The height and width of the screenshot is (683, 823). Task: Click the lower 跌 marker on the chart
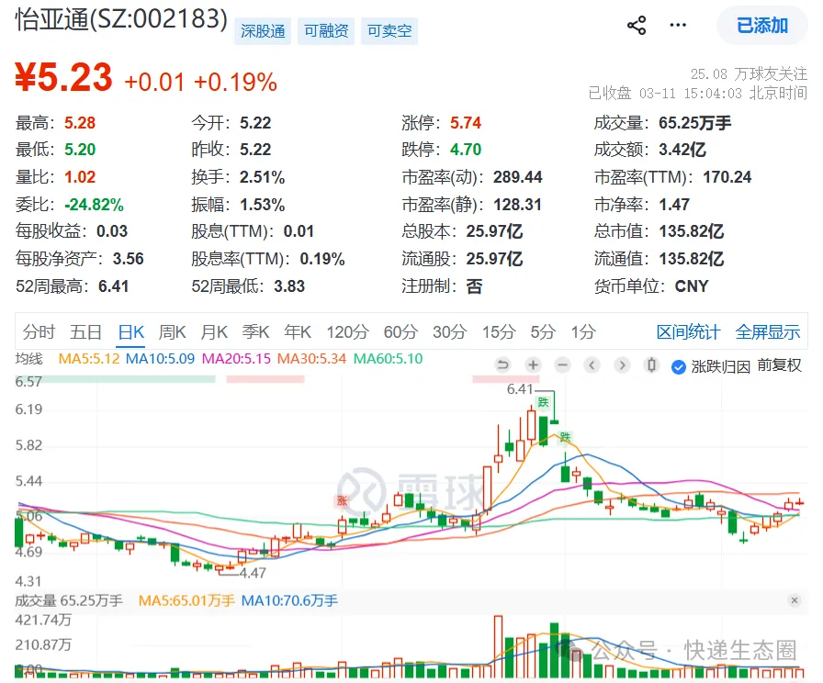(565, 437)
